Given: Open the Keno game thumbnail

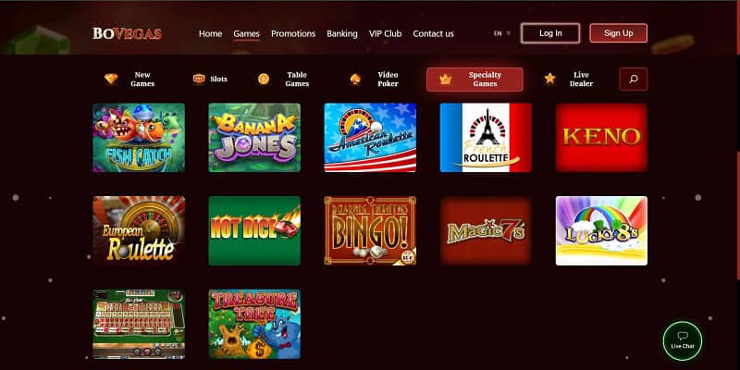Looking at the screenshot, I should pyautogui.click(x=601, y=137).
